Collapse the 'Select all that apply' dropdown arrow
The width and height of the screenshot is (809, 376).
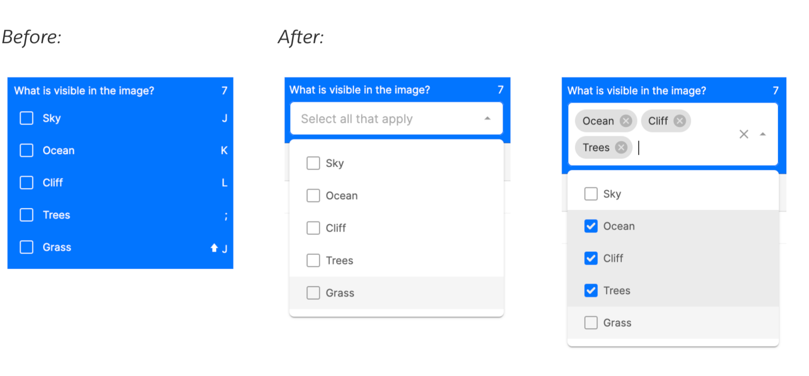click(x=487, y=118)
